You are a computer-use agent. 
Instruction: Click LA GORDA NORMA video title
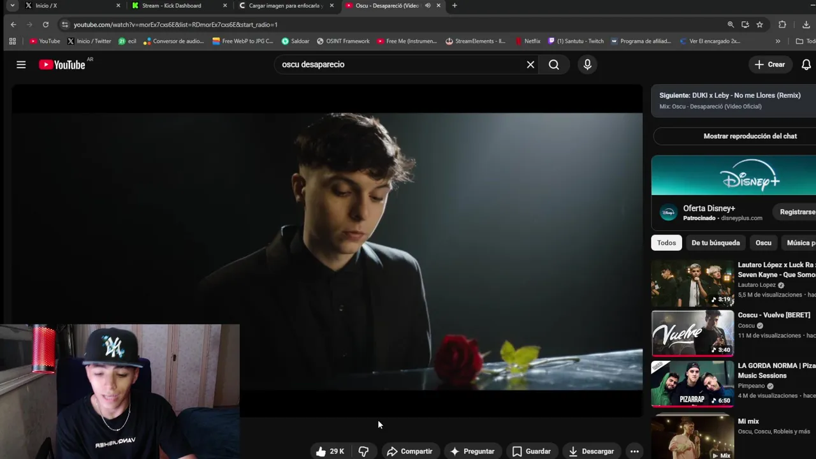click(x=776, y=370)
